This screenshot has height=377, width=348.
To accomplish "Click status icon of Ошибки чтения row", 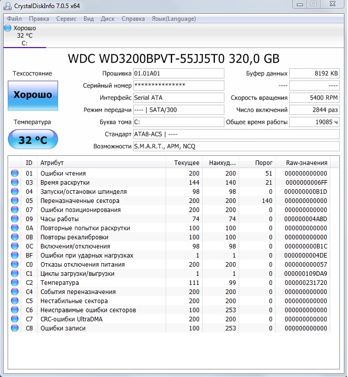I will coord(15,174).
